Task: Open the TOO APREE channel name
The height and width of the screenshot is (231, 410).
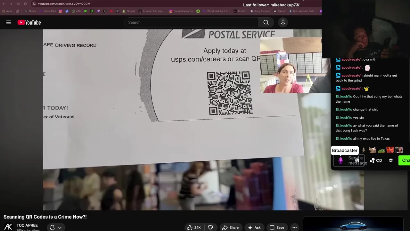Action: point(27,225)
